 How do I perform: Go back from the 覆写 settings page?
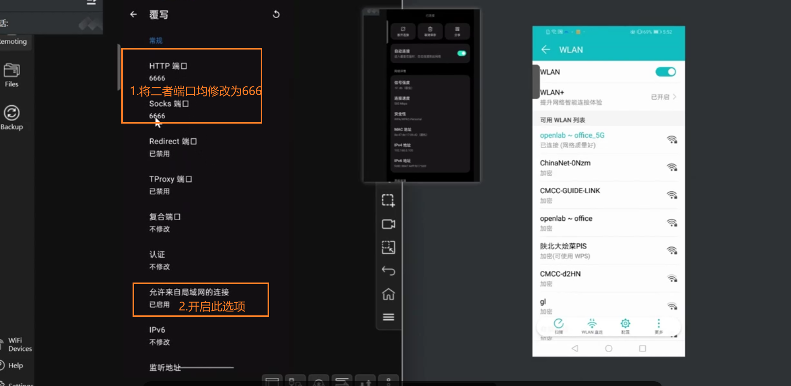pos(133,15)
